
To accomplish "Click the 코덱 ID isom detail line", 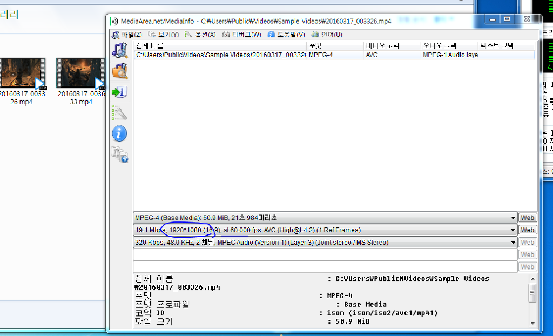I will pyautogui.click(x=286, y=313).
